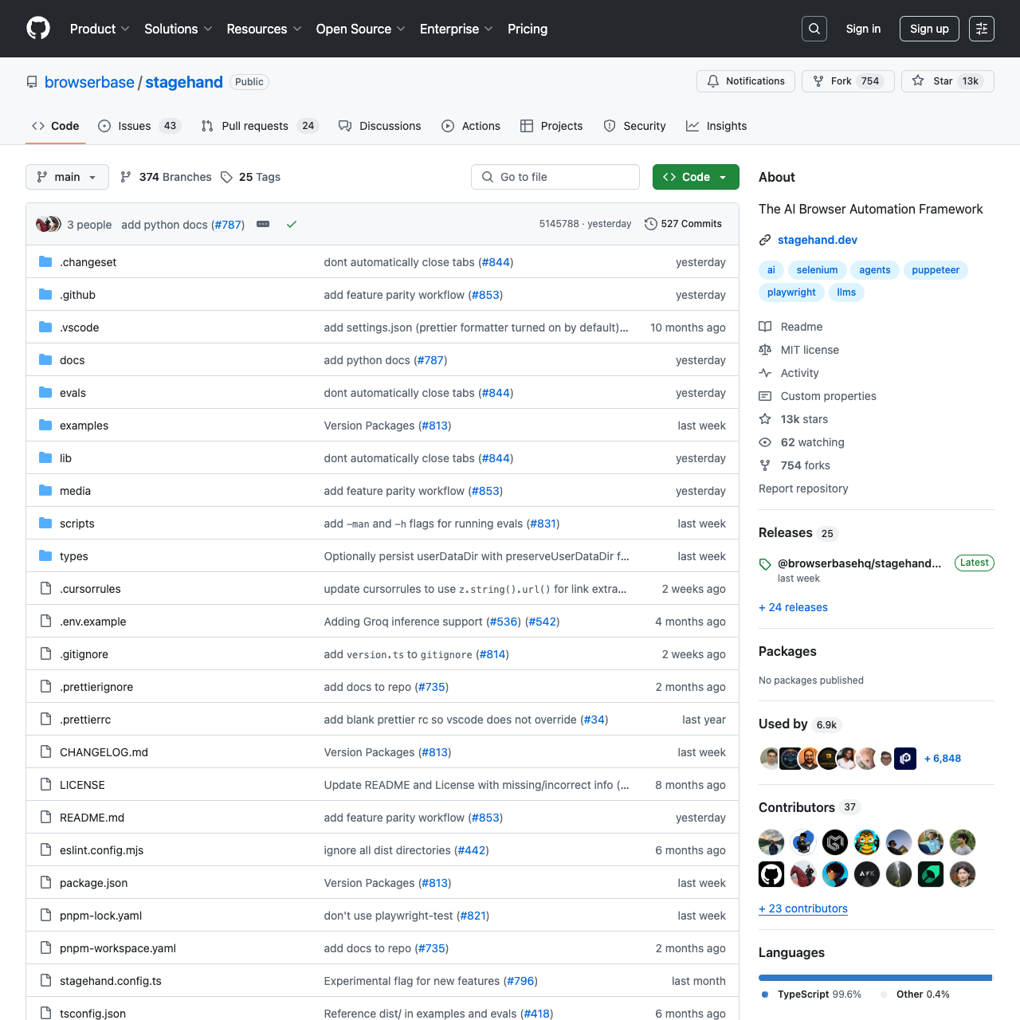Click the playwright topic tag
The image size is (1020, 1020).
(x=791, y=292)
